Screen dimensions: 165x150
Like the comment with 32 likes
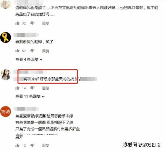[18, 23]
